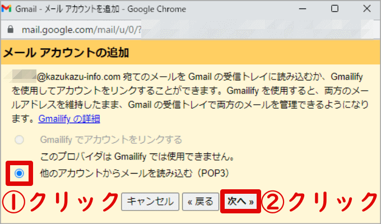The width and height of the screenshot is (381, 224).
Task: Select the POP3 import radio button
Action: pyautogui.click(x=19, y=174)
